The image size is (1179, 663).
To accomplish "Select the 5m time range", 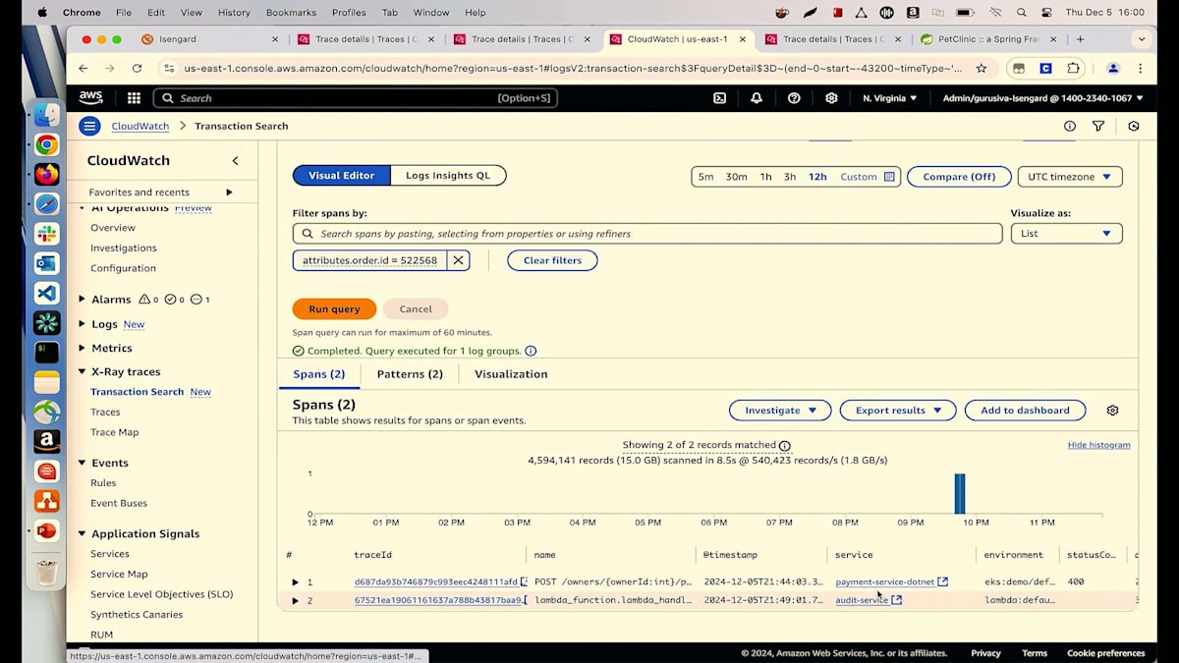I will [x=705, y=177].
